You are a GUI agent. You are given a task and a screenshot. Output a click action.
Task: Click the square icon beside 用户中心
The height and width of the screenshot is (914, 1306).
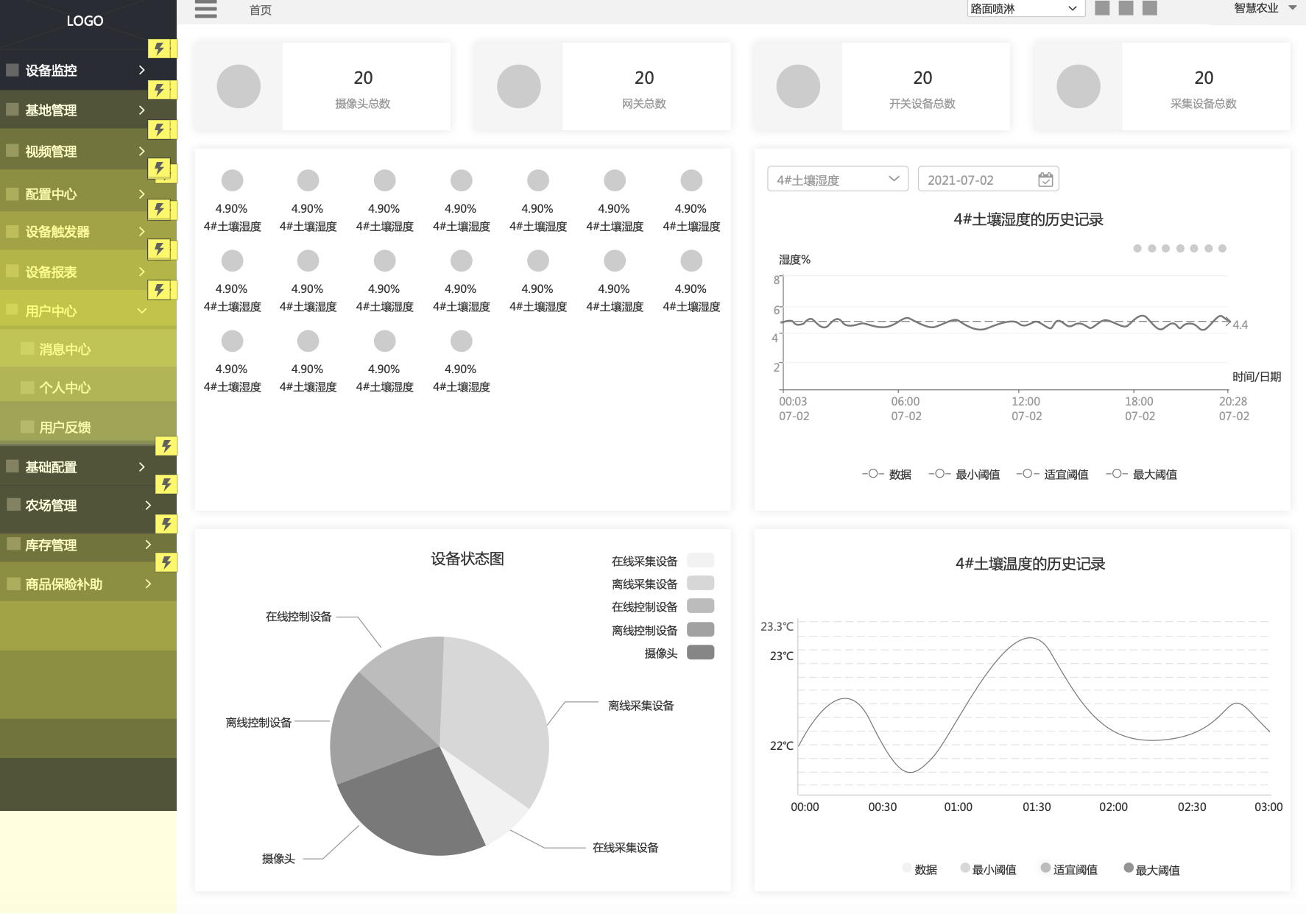pos(13,310)
